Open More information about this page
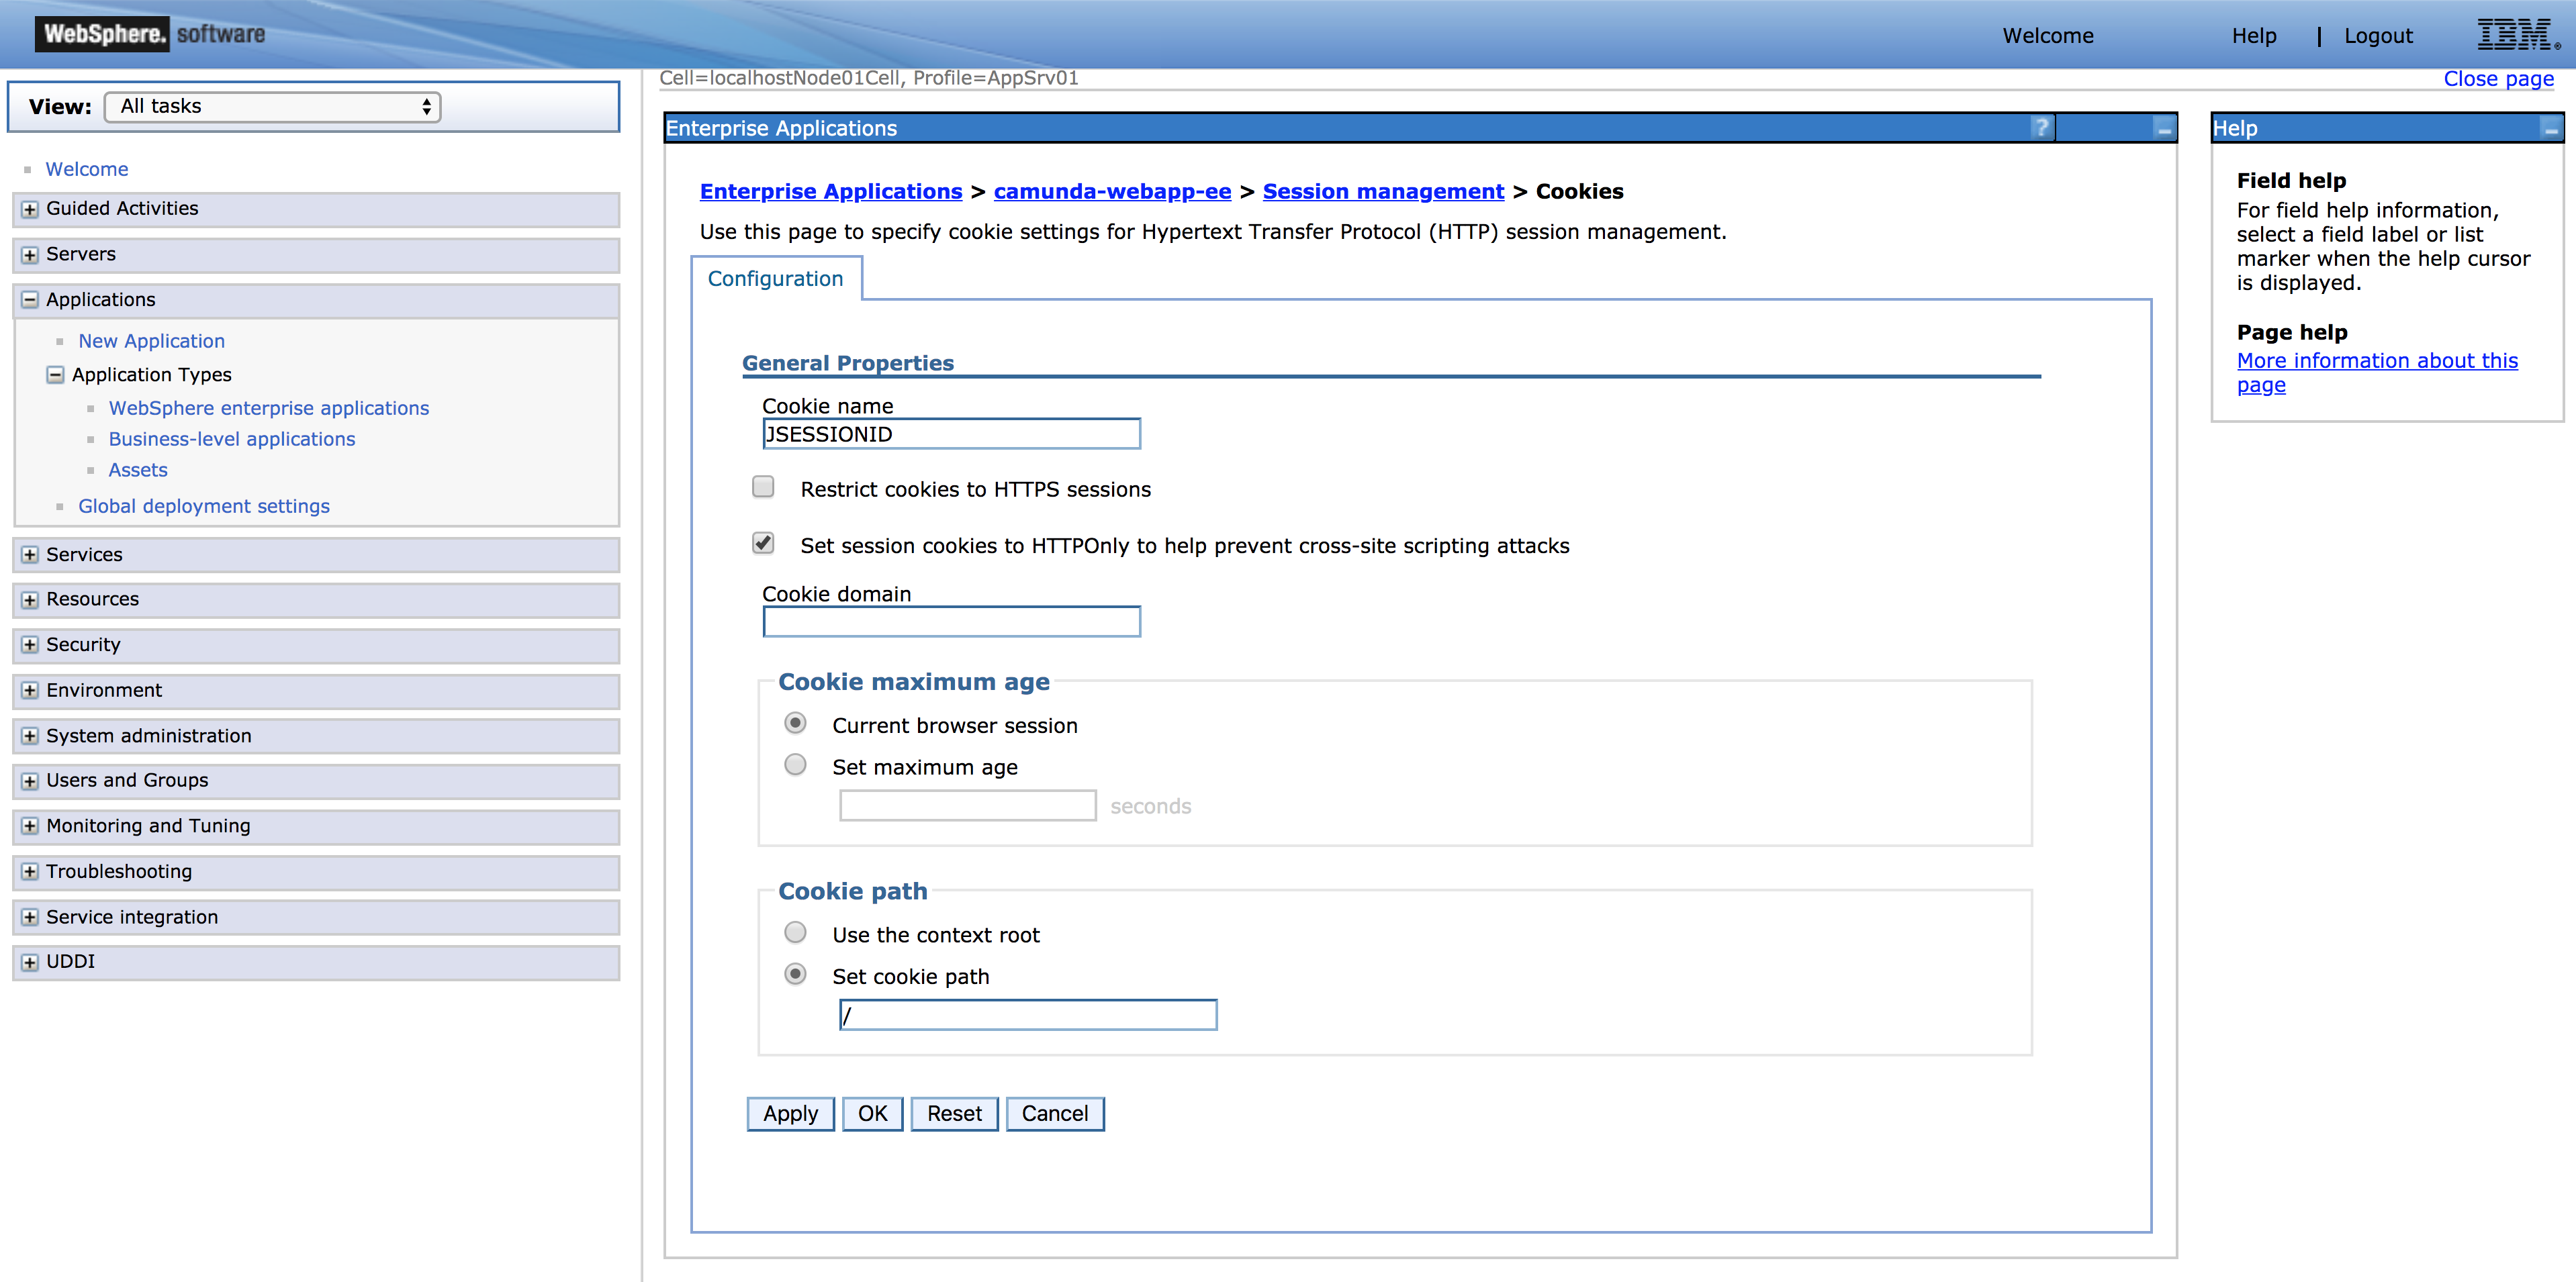The width and height of the screenshot is (2576, 1282). 2377,373
